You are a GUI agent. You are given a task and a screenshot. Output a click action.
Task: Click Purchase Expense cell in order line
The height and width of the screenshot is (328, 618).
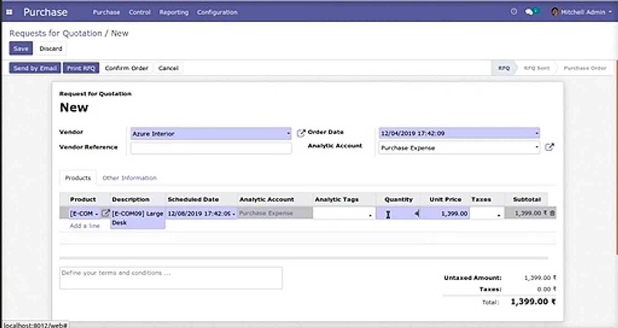click(275, 213)
